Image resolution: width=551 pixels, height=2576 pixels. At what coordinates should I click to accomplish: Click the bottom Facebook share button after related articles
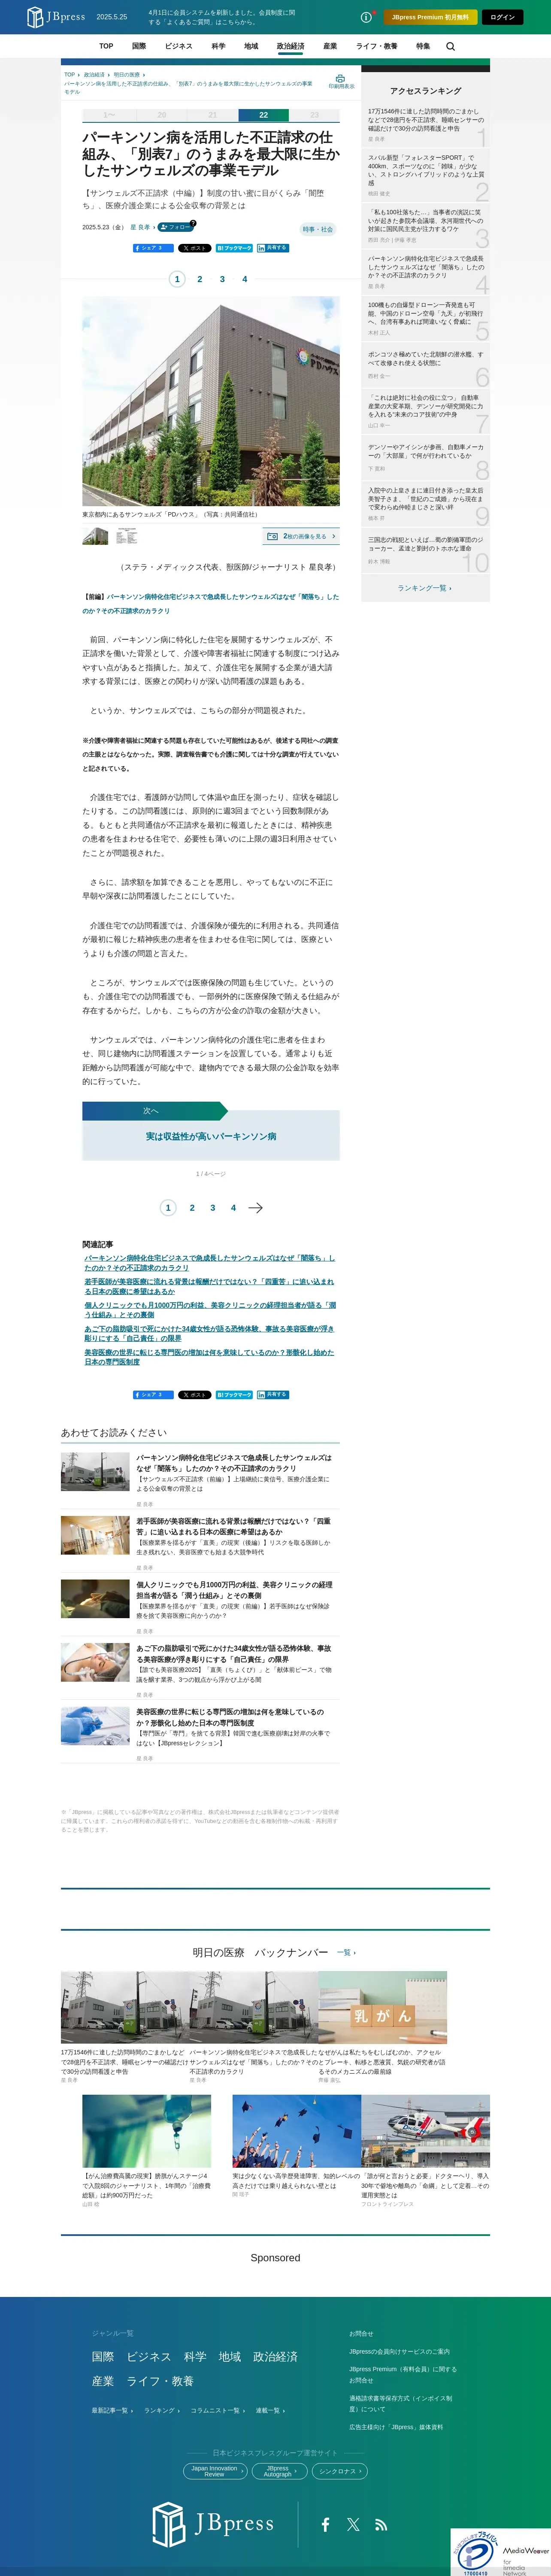point(153,1394)
